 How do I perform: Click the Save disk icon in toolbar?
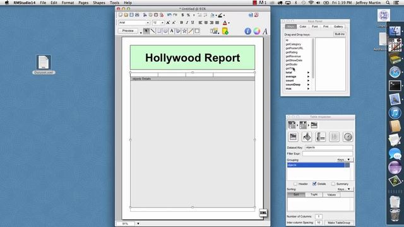tap(131, 15)
